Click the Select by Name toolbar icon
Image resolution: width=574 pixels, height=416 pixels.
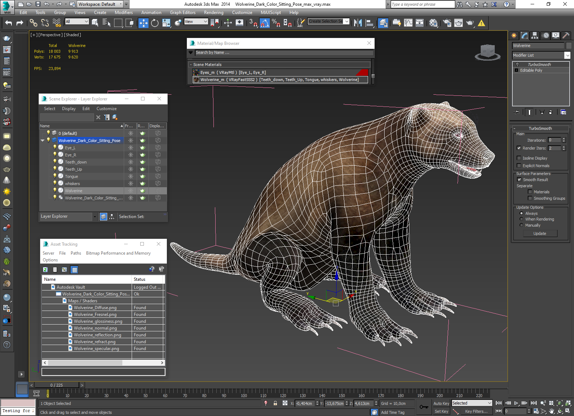point(106,23)
